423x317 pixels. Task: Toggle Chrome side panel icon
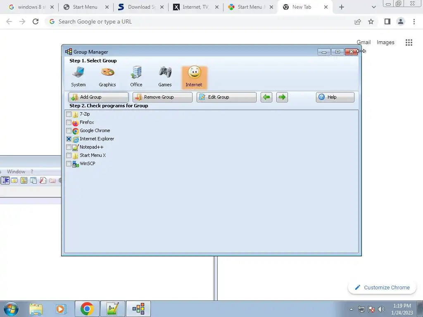387,21
